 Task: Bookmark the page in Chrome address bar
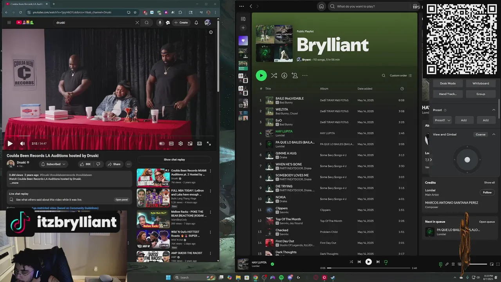pos(135,12)
